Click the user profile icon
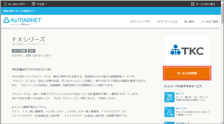 (x=5, y=4)
